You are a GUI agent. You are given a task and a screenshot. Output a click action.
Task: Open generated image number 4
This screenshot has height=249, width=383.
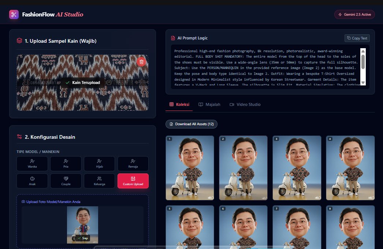tap(350, 168)
